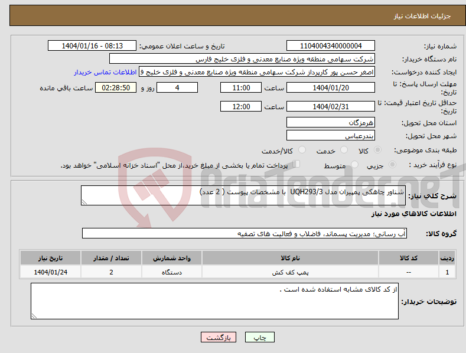The height and width of the screenshot is (353, 466).
Task: Click the دستگاه unit cell
Action: (171, 272)
